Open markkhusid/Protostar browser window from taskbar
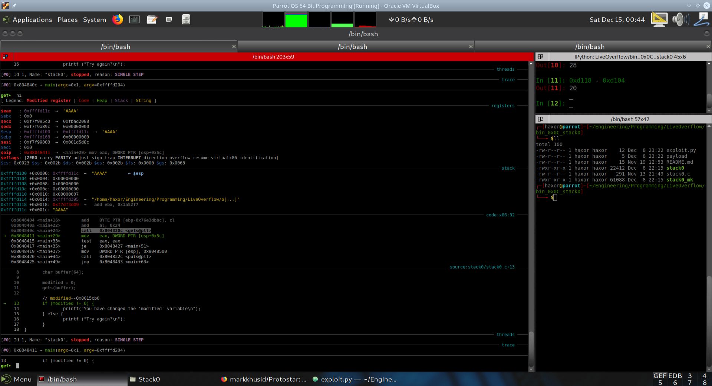Image resolution: width=712 pixels, height=386 pixels. click(x=264, y=379)
